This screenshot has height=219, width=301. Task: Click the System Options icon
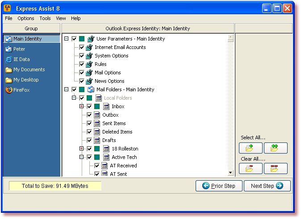[x=89, y=56]
